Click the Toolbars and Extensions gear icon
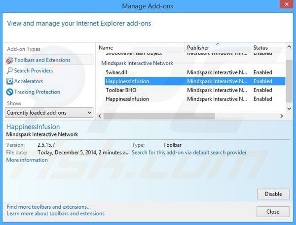The image size is (296, 225). 10,60
